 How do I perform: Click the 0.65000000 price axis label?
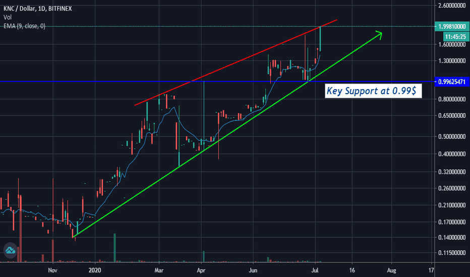click(452, 116)
